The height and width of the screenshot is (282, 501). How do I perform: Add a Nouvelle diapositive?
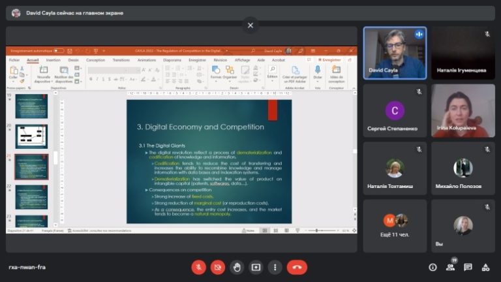coord(44,74)
